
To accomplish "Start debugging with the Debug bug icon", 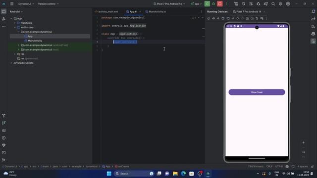I will [213, 4].
